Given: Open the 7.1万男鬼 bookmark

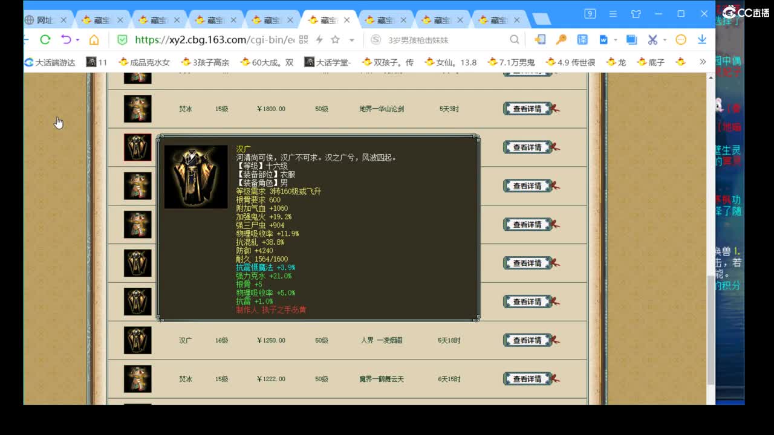Looking at the screenshot, I should (x=511, y=62).
